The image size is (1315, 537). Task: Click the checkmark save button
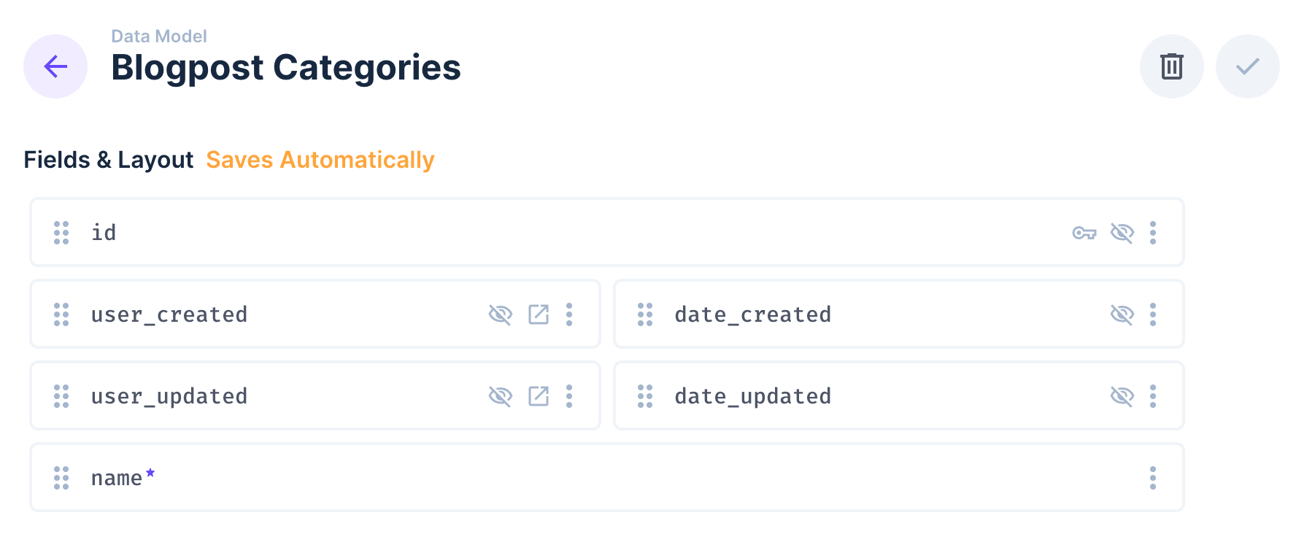1247,66
